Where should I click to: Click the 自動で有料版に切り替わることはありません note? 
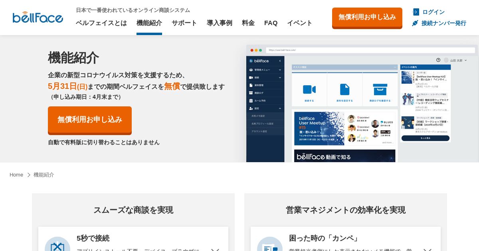[x=104, y=142]
